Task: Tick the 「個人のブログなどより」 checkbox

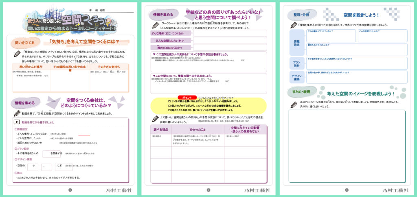Action: coord(170,106)
